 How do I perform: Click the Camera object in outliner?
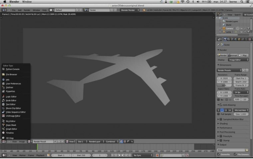(x=229, y=28)
